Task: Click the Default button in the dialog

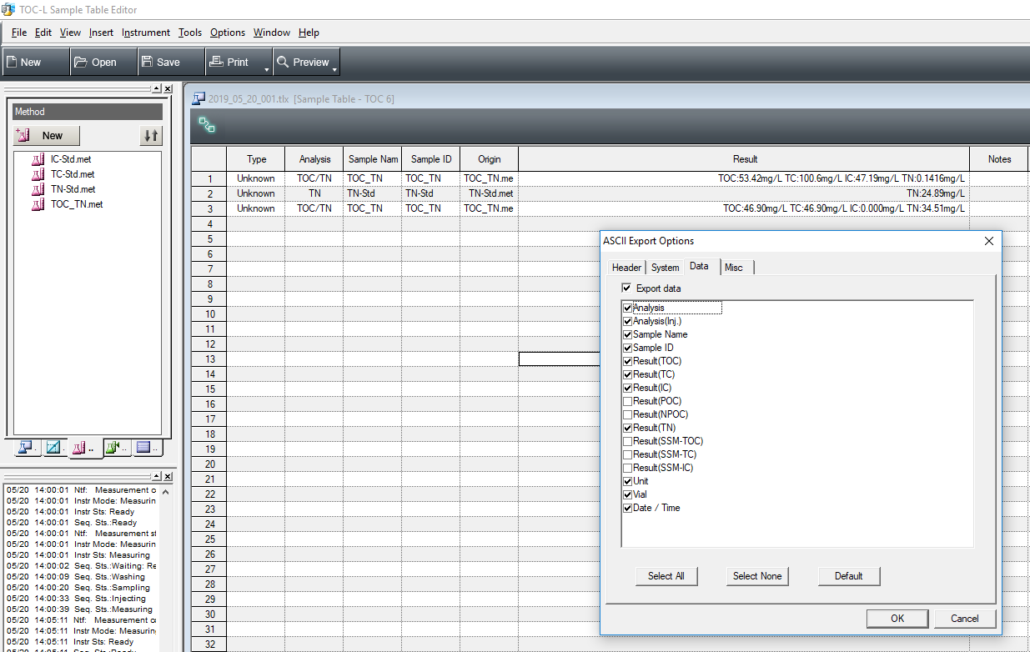Action: click(848, 576)
